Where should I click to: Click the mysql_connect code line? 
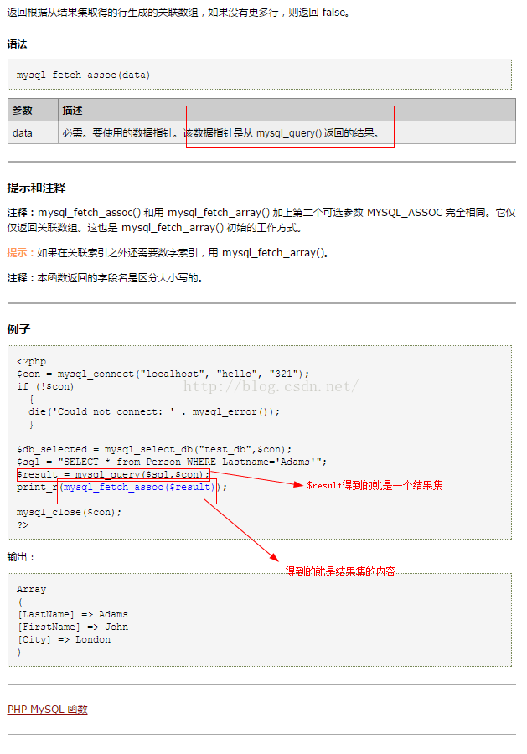click(163, 374)
